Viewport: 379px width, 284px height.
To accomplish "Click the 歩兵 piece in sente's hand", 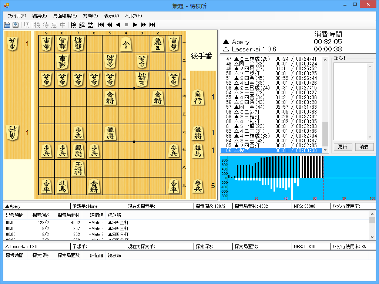I will pos(198,186).
